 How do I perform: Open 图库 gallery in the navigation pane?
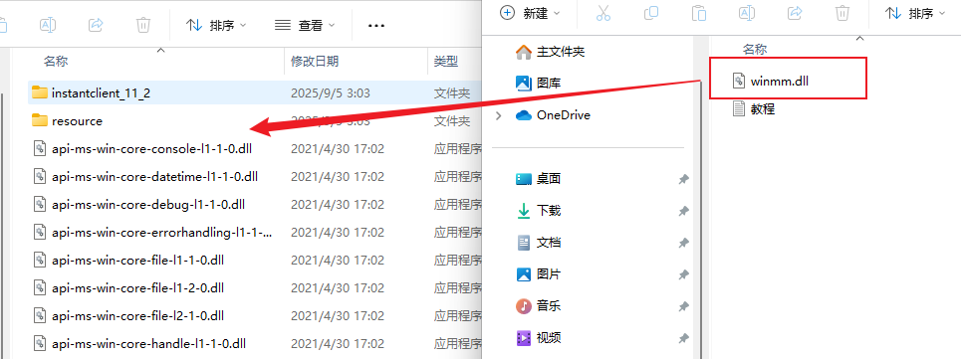click(x=538, y=83)
